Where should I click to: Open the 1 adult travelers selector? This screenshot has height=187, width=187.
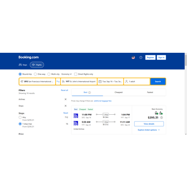(137, 81)
